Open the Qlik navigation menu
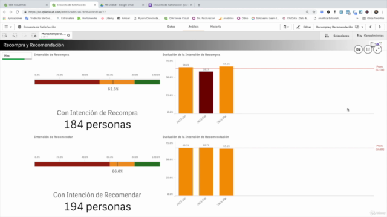Viewport: 387px width, 217px height. (x=8, y=27)
